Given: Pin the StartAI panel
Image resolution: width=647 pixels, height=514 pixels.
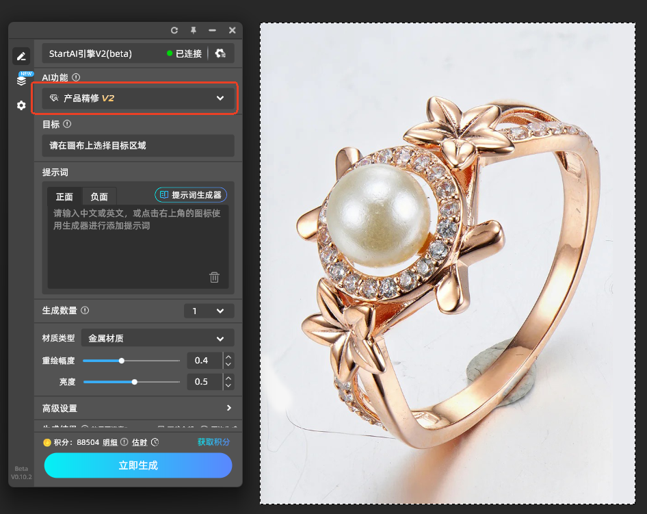Looking at the screenshot, I should [193, 30].
